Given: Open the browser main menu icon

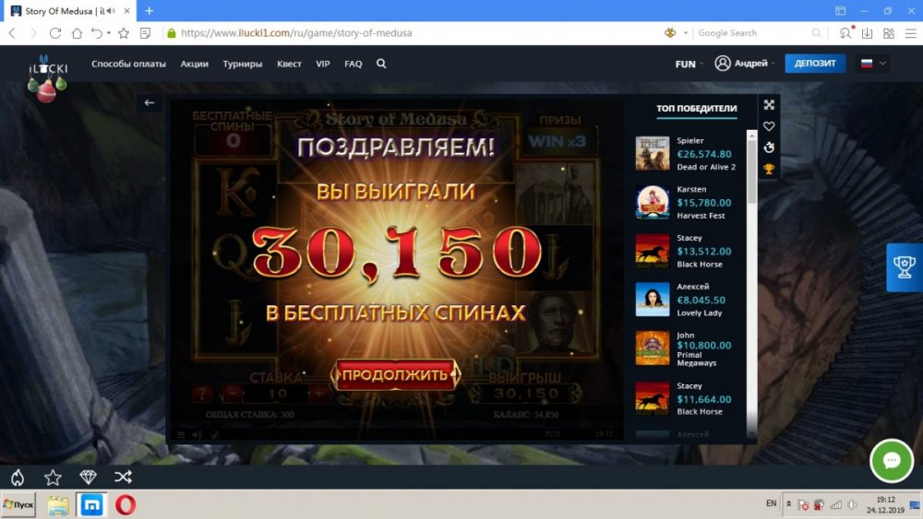Looking at the screenshot, I should 911,33.
